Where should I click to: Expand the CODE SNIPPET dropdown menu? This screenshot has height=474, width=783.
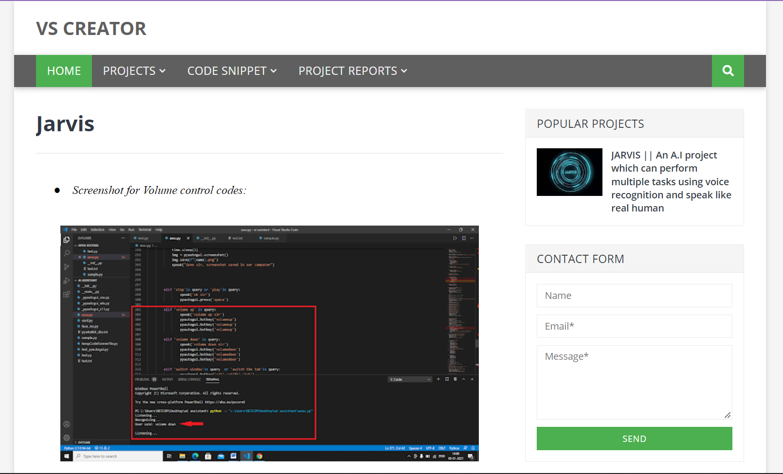point(232,71)
